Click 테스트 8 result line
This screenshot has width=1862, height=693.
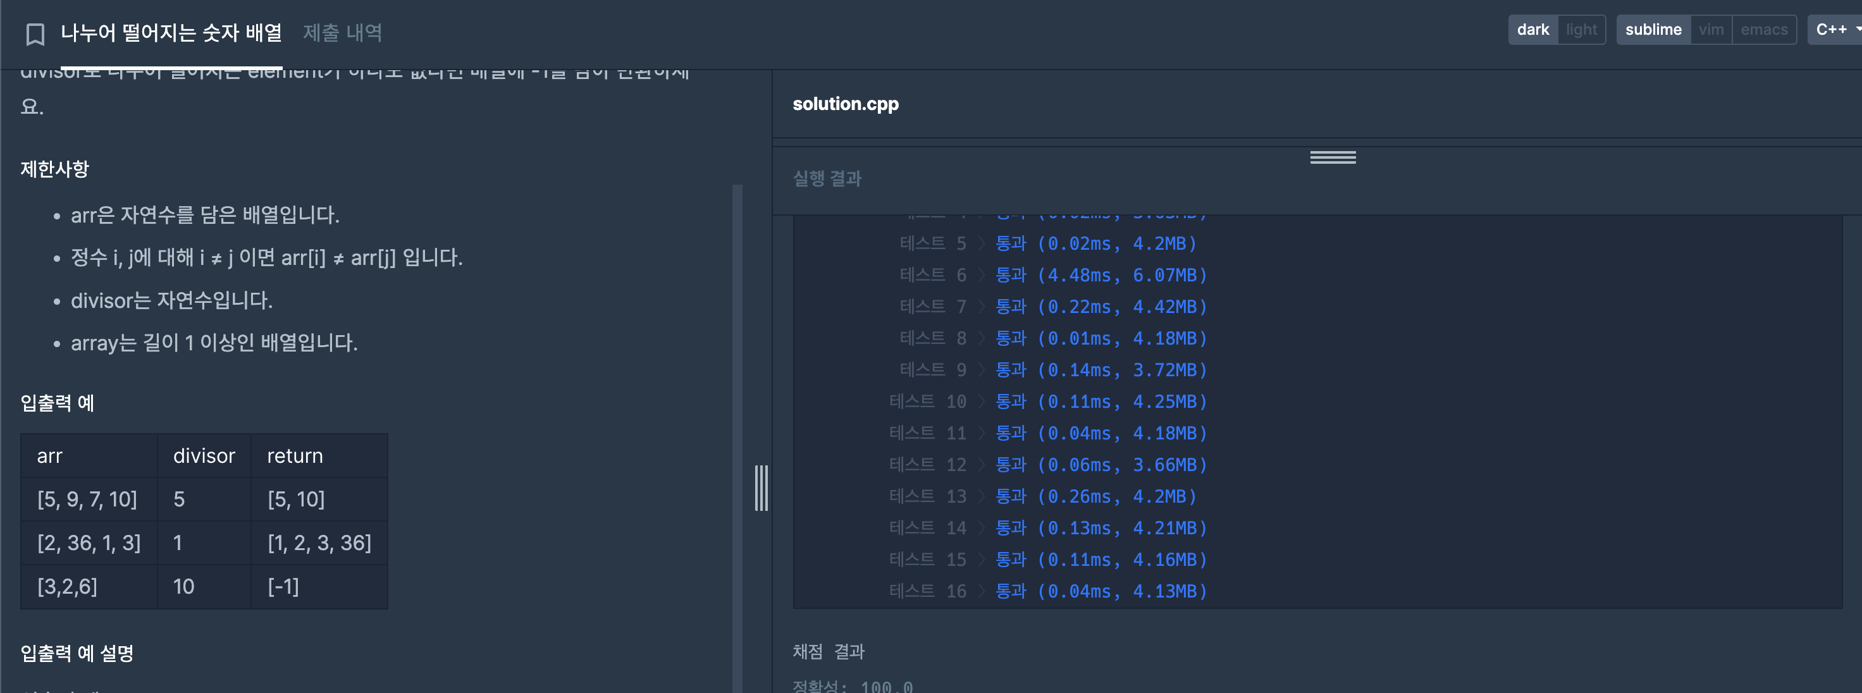[1053, 338]
